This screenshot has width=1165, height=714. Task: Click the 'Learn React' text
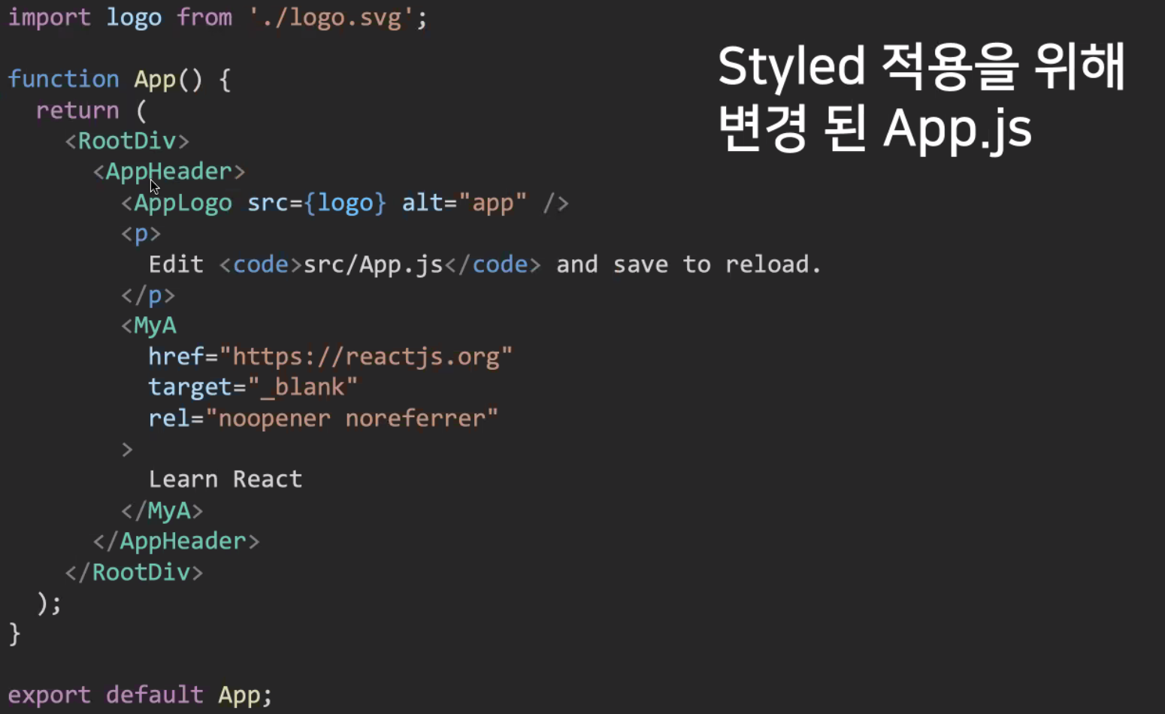(225, 480)
